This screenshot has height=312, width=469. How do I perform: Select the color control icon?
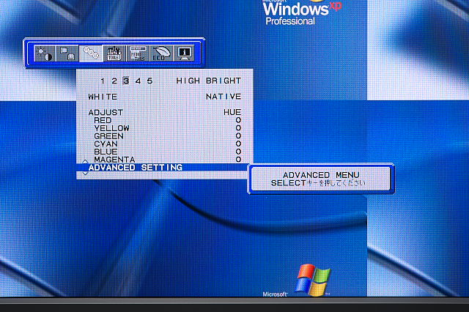click(x=90, y=53)
